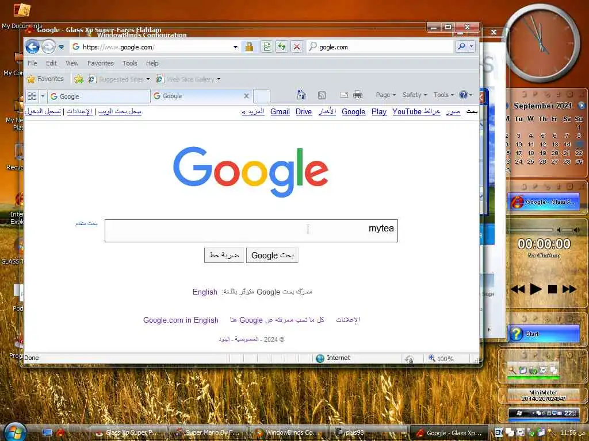The image size is (589, 441).
Task: Click the English language link
Action: (x=205, y=292)
